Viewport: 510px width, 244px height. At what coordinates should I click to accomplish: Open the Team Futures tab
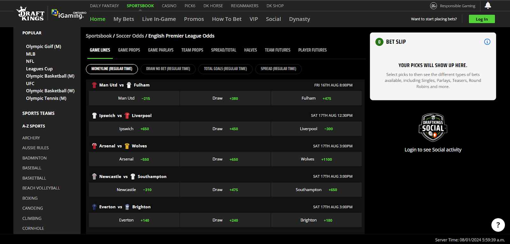[278, 50]
